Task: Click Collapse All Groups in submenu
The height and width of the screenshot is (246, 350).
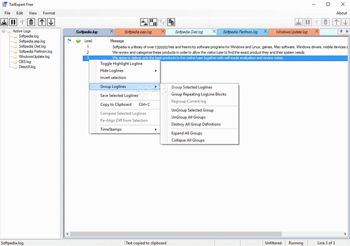Action: 188,140
